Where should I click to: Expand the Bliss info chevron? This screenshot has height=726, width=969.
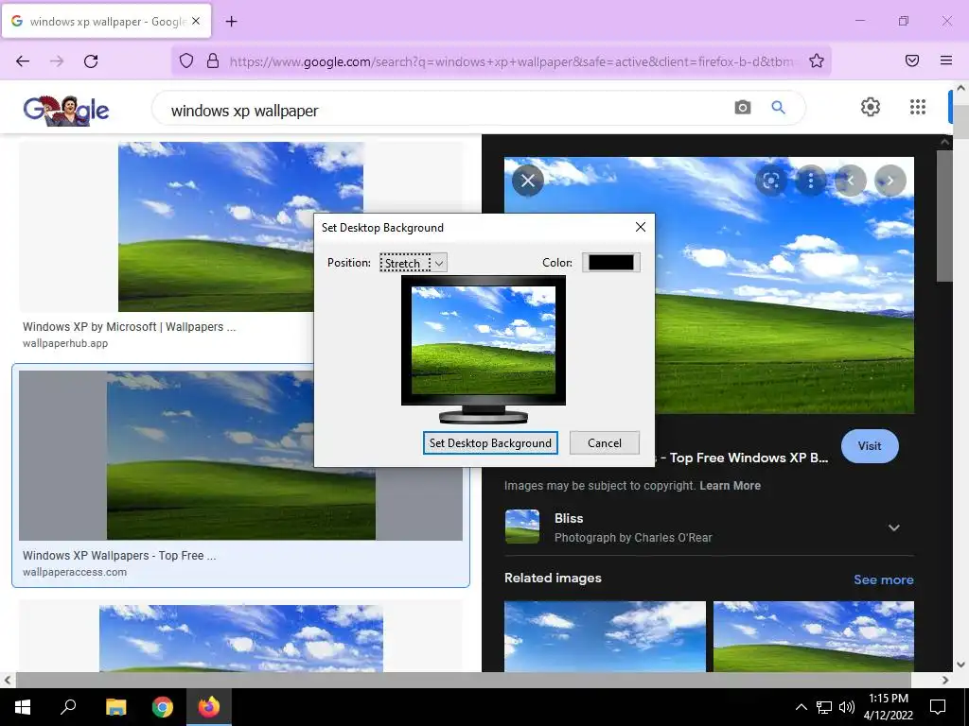893,527
